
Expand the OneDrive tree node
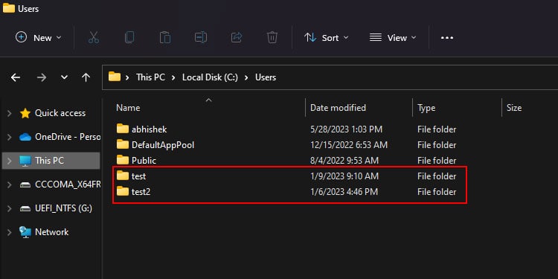pyautogui.click(x=10, y=137)
